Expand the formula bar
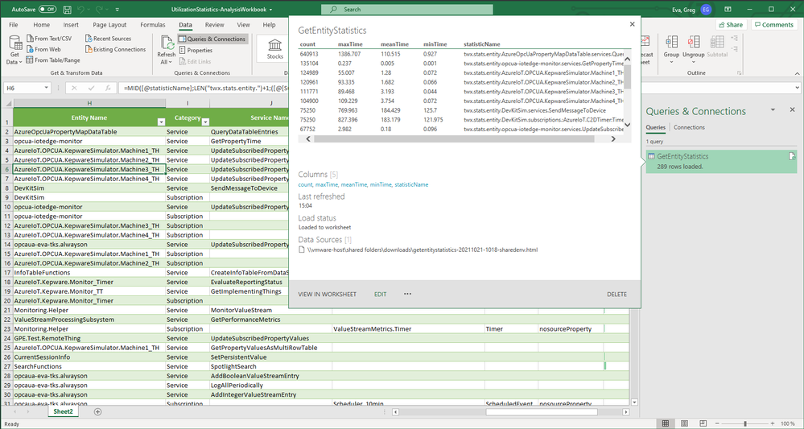Image resolution: width=804 pixels, height=429 pixels. click(x=796, y=89)
